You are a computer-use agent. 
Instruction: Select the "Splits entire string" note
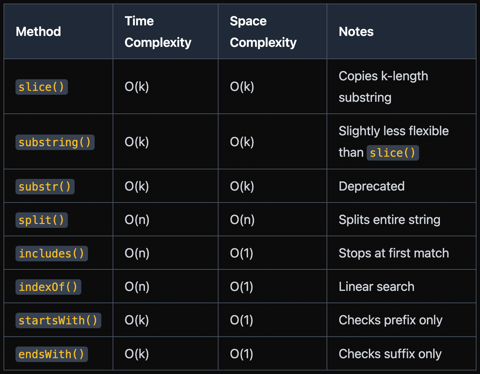pos(389,220)
